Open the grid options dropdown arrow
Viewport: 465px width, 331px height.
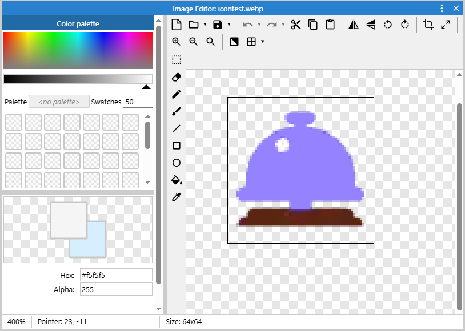coord(262,42)
